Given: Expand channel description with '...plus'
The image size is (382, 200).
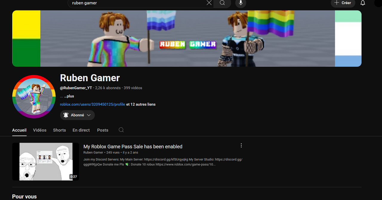Looking at the screenshot, I should 69,96.
